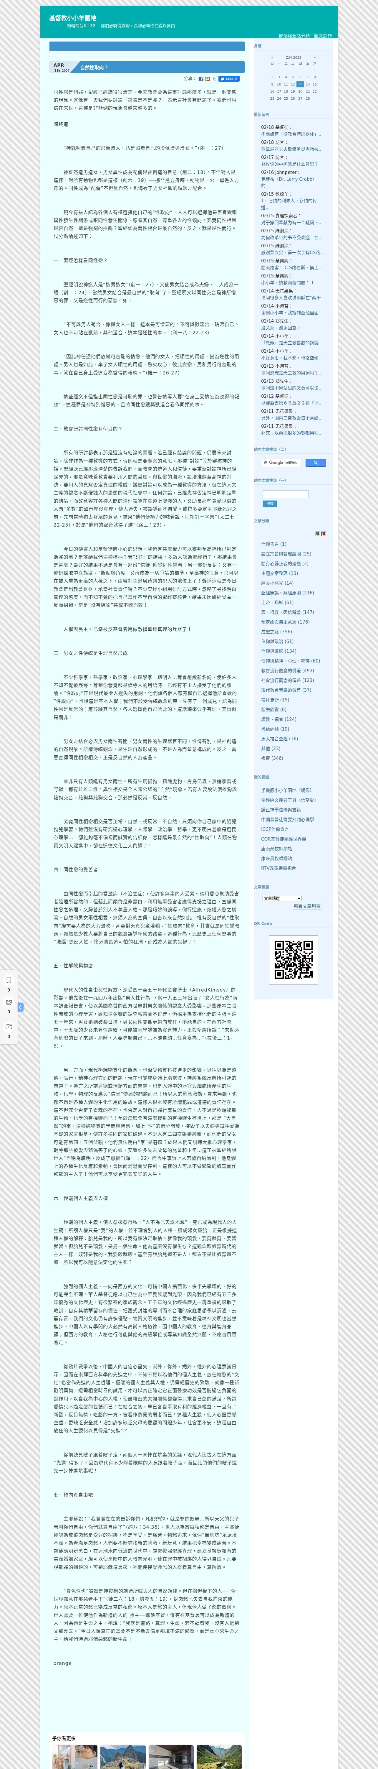Open link 康來昌牧師網站

pos(276,858)
